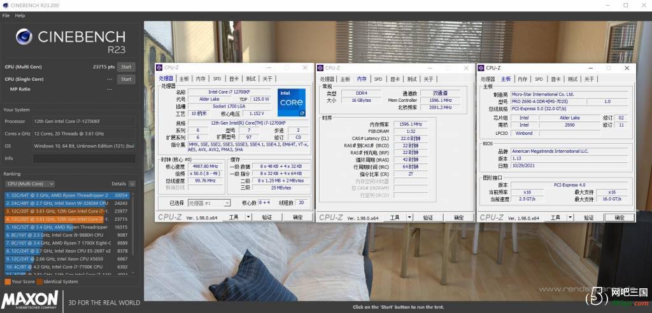Open 测试 tab in the mainboard CPU-Z window
The height and width of the screenshot is (313, 652).
pyautogui.click(x=572, y=79)
